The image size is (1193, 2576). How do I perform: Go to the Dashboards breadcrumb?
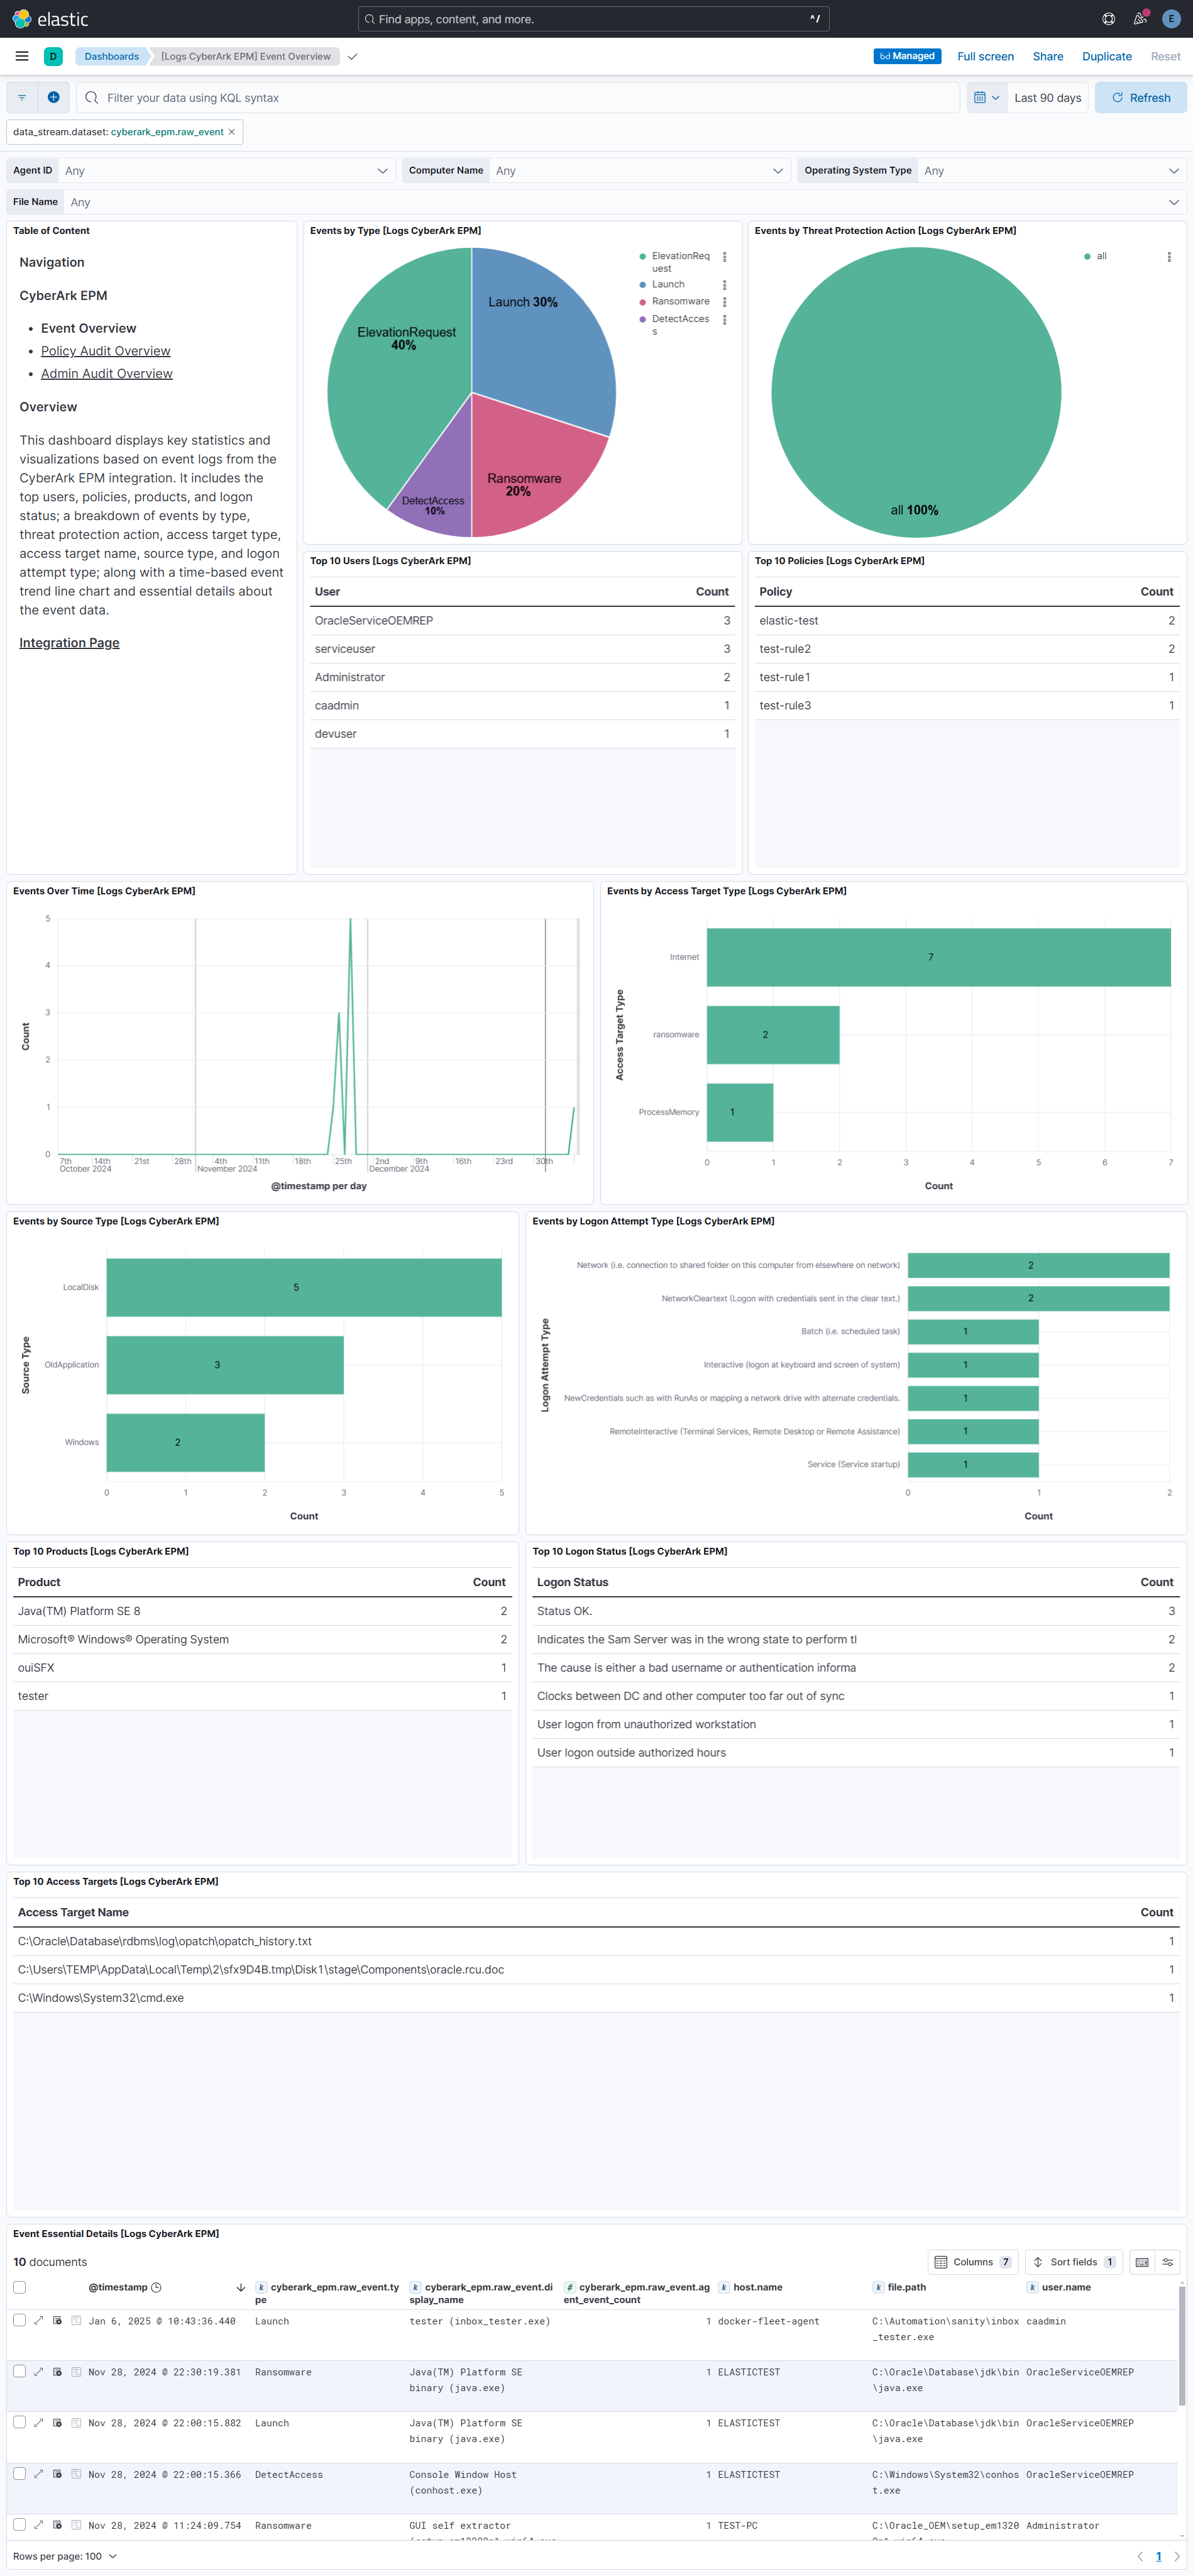pyautogui.click(x=111, y=56)
